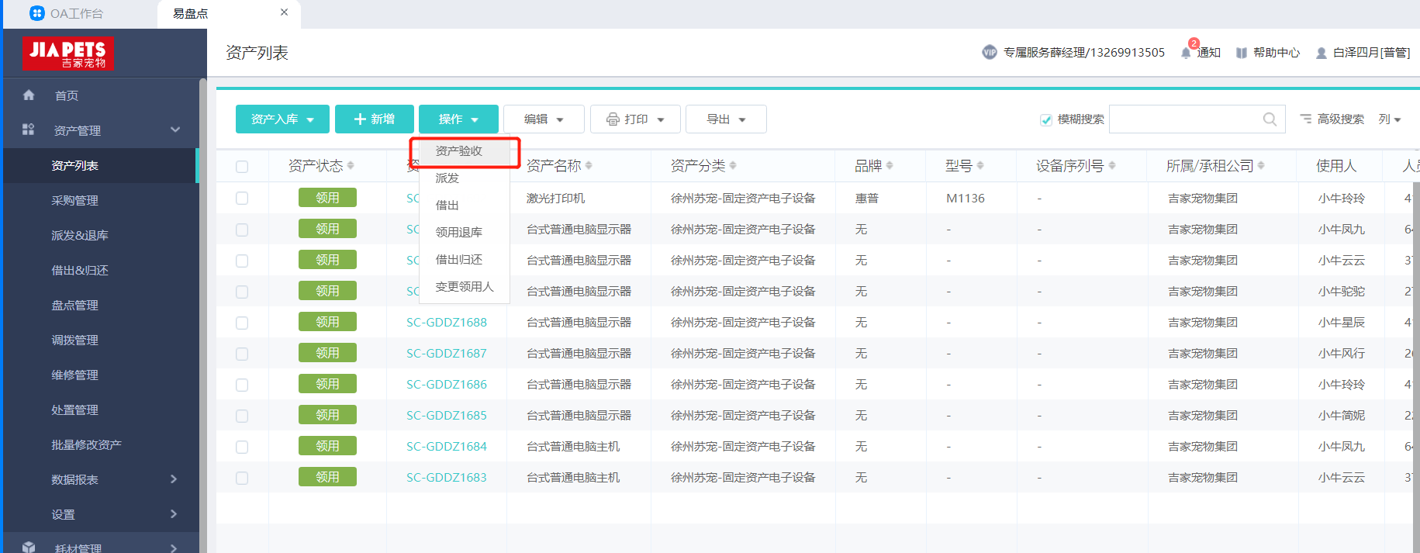Viewport: 1420px width, 553px height.
Task: Check the row SC-GDDZ1688
Action: click(242, 323)
